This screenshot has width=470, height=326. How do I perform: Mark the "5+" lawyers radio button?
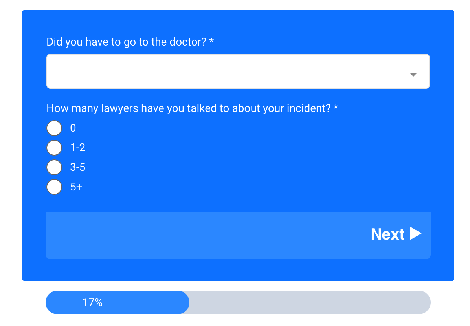coord(54,187)
